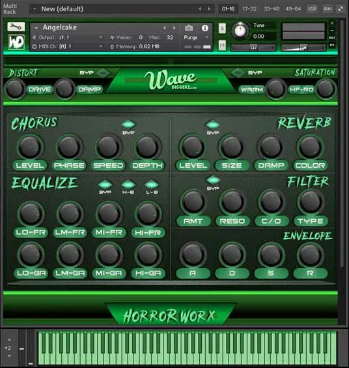Toggle rack minimized view icon at top right
This screenshot has height=368, width=349.
tap(340, 9)
